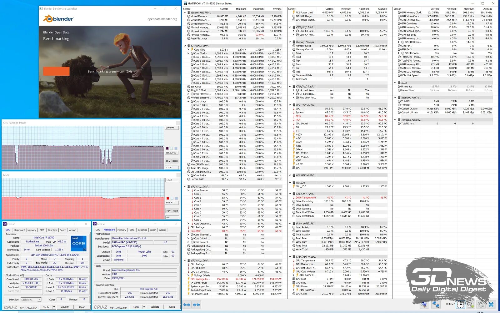Image resolution: width=500 pixels, height=313 pixels.
Task: Open CPU tab in right CPU-Z
Action: pos(98,230)
